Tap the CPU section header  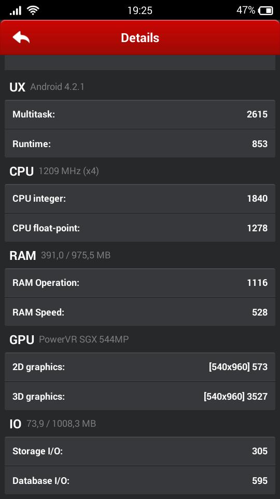tap(54, 171)
